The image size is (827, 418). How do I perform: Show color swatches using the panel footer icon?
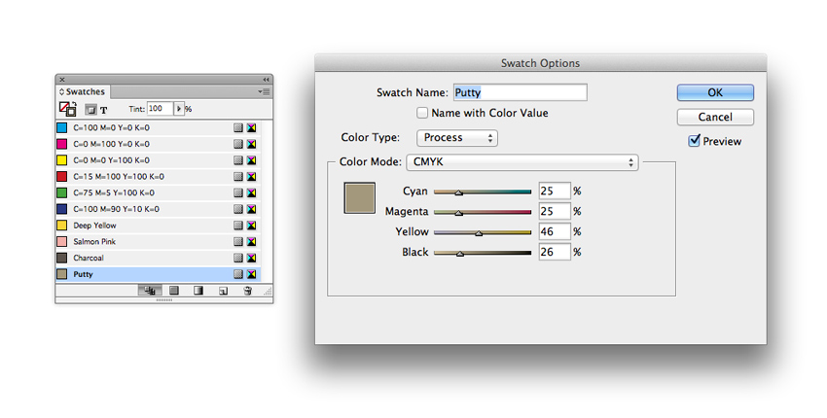pyautogui.click(x=174, y=291)
